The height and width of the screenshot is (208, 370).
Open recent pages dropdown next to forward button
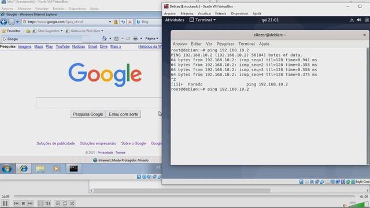[x=17, y=22]
